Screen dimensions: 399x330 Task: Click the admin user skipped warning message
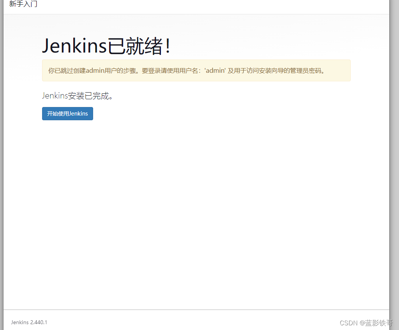(196, 70)
